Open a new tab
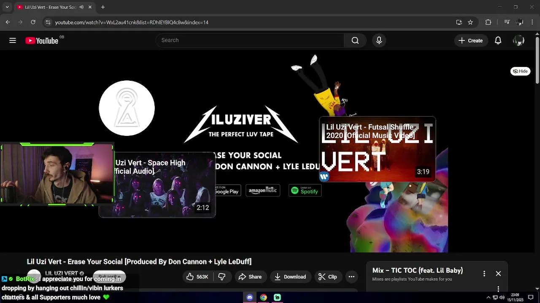 click(103, 7)
